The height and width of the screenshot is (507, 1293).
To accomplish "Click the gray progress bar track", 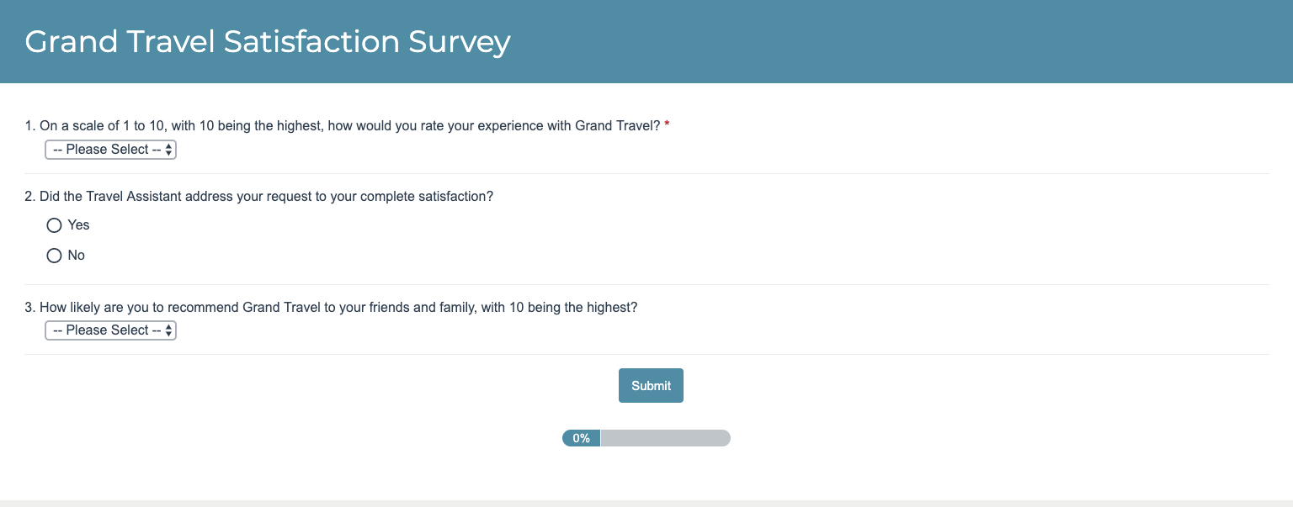I will click(665, 438).
